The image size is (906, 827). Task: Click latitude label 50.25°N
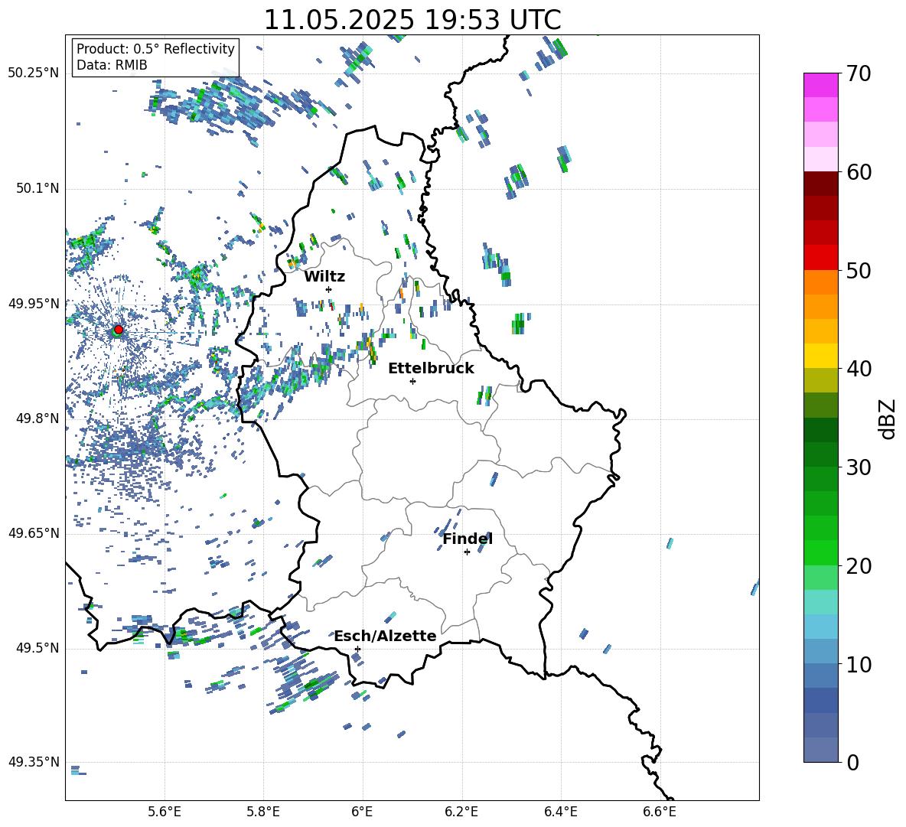34,73
